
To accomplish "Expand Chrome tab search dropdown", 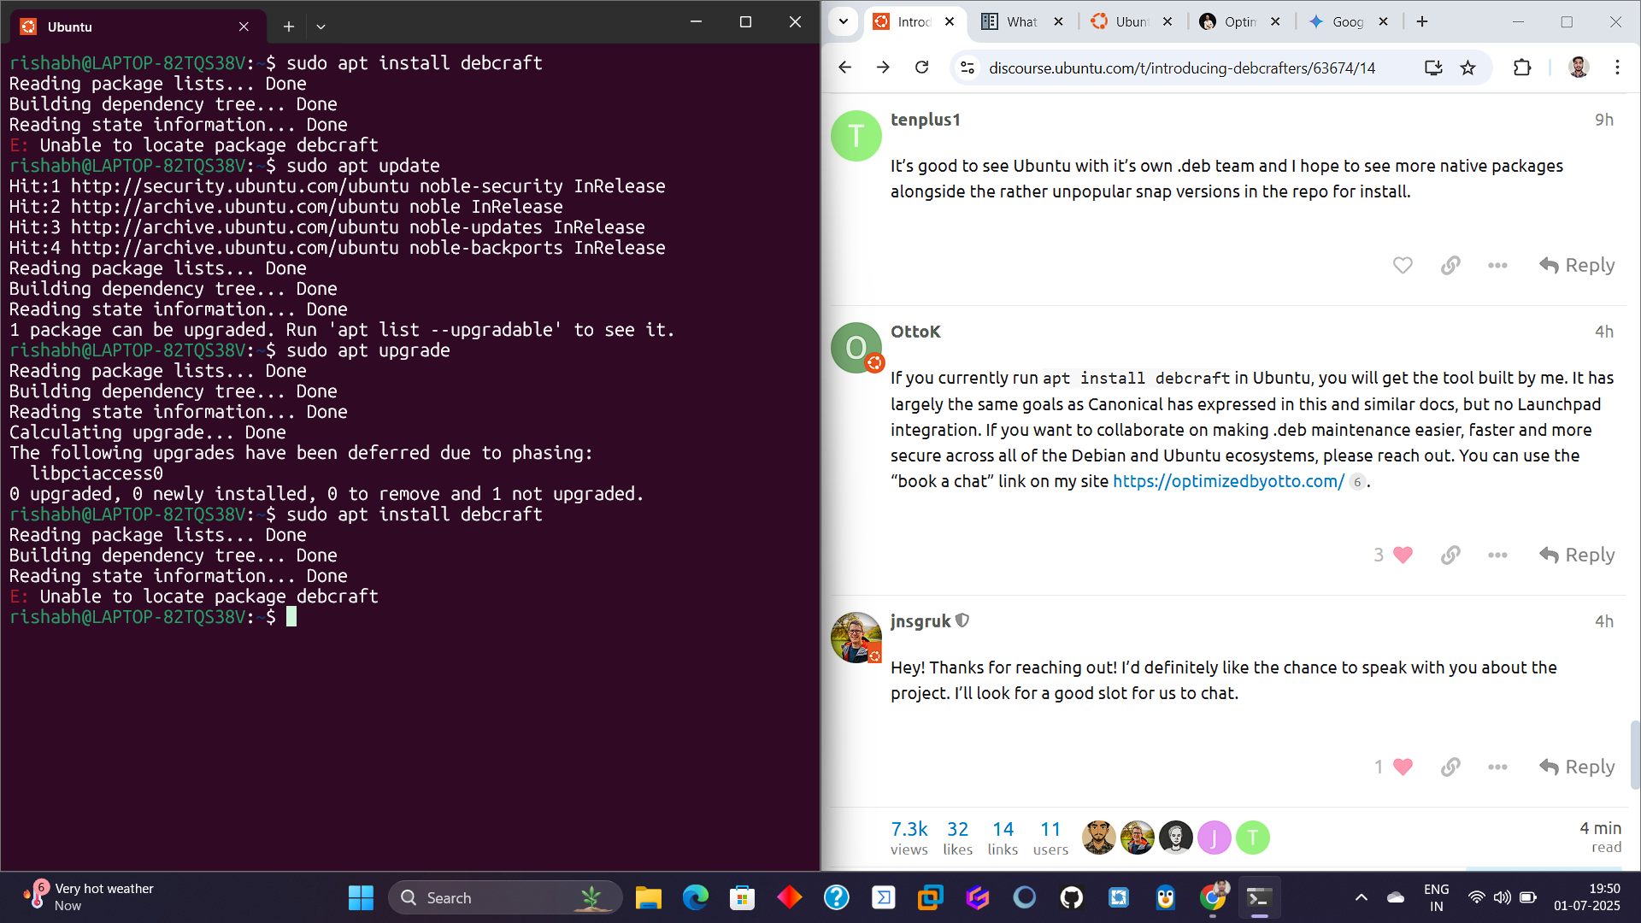I will click(844, 21).
